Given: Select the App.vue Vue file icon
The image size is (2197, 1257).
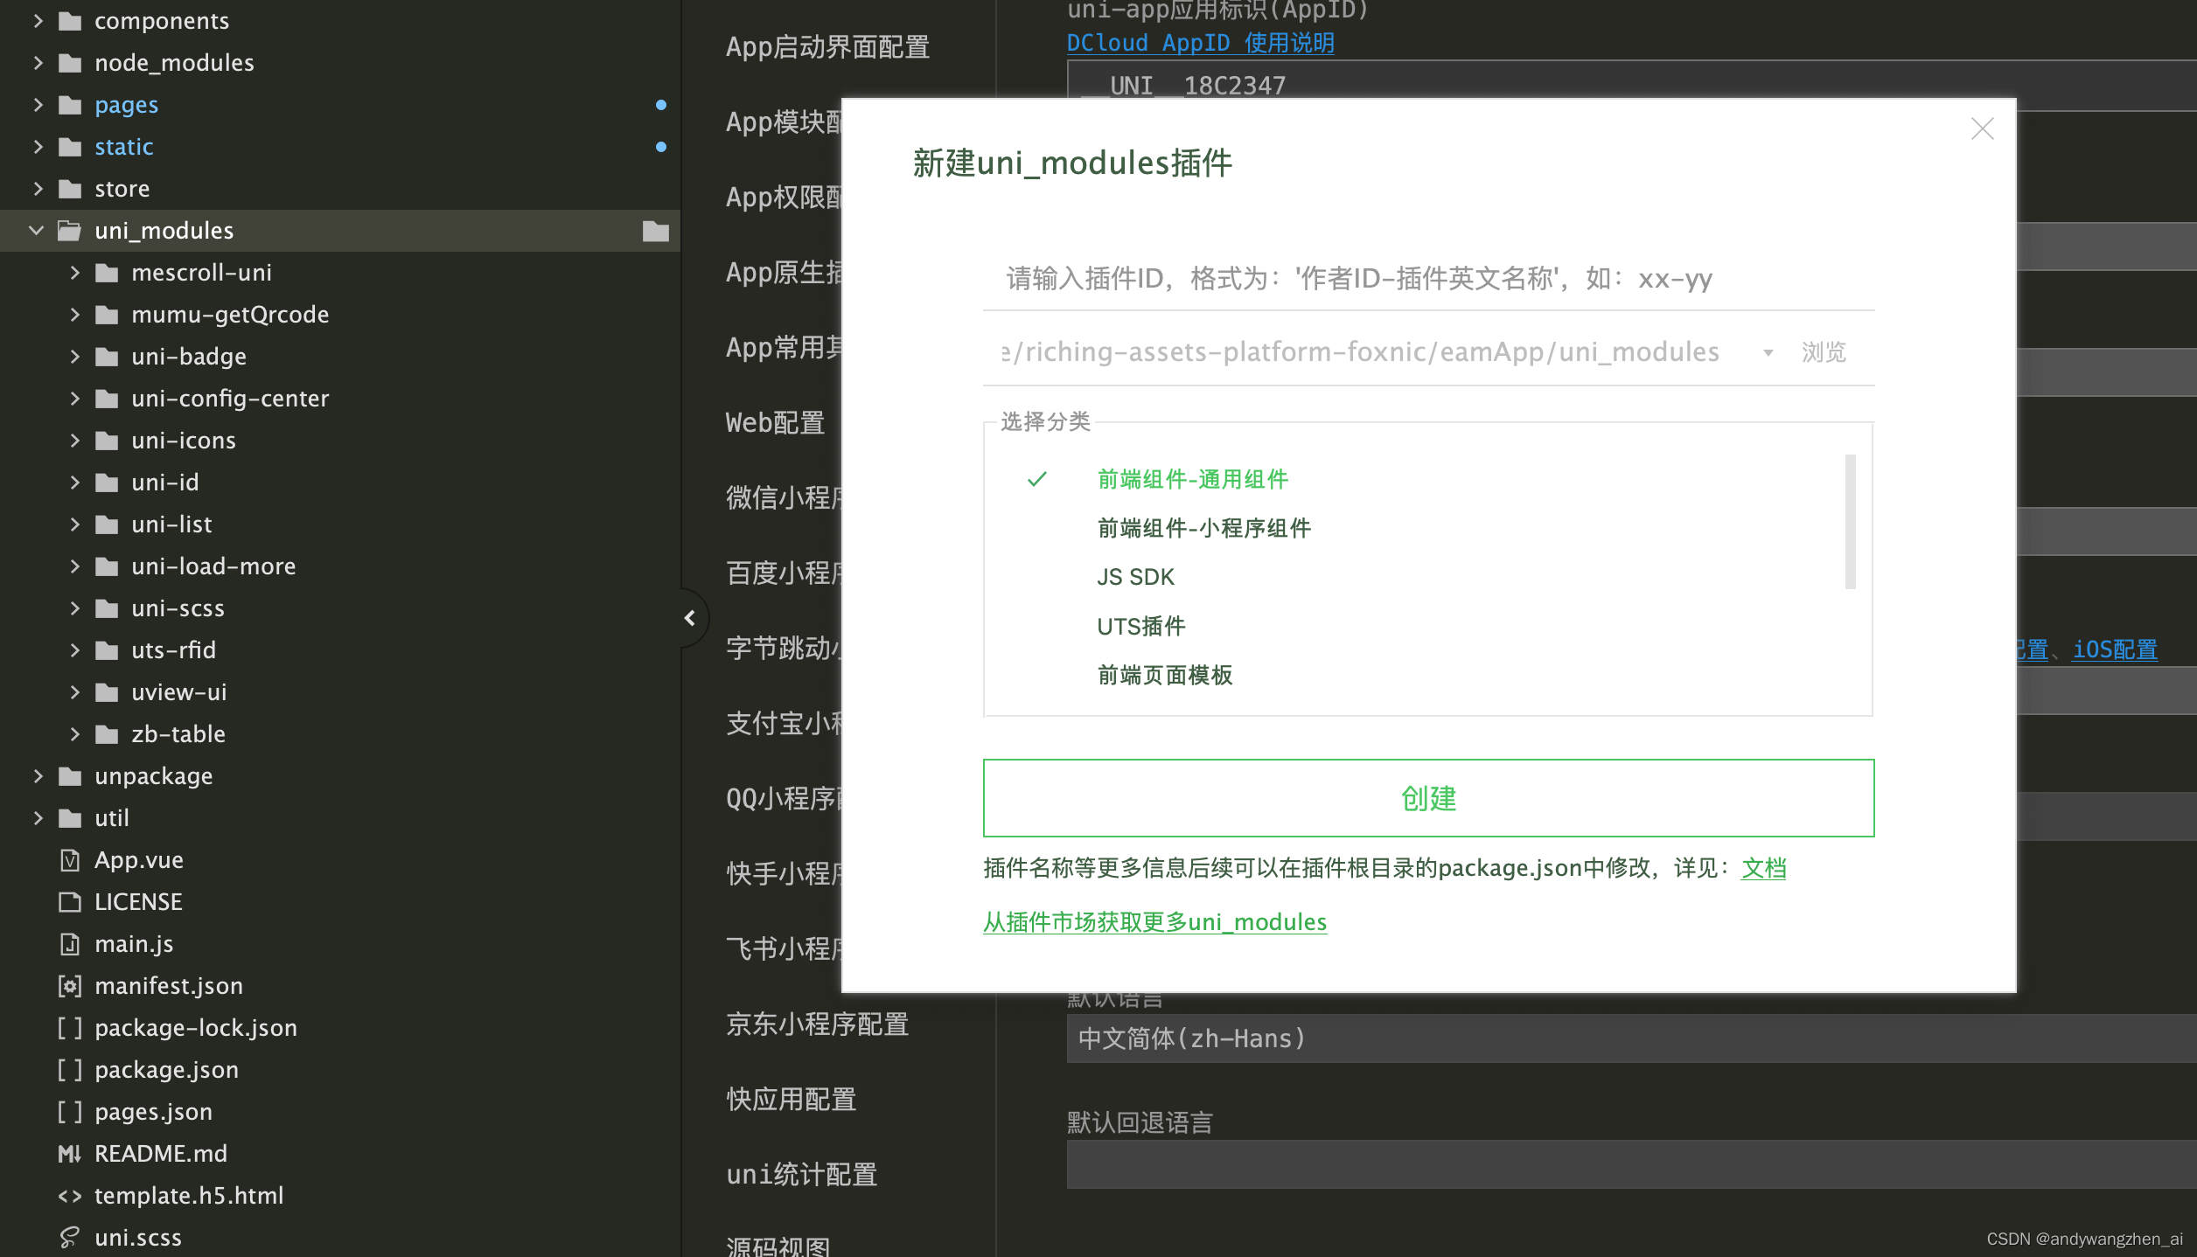Looking at the screenshot, I should pos(69,859).
